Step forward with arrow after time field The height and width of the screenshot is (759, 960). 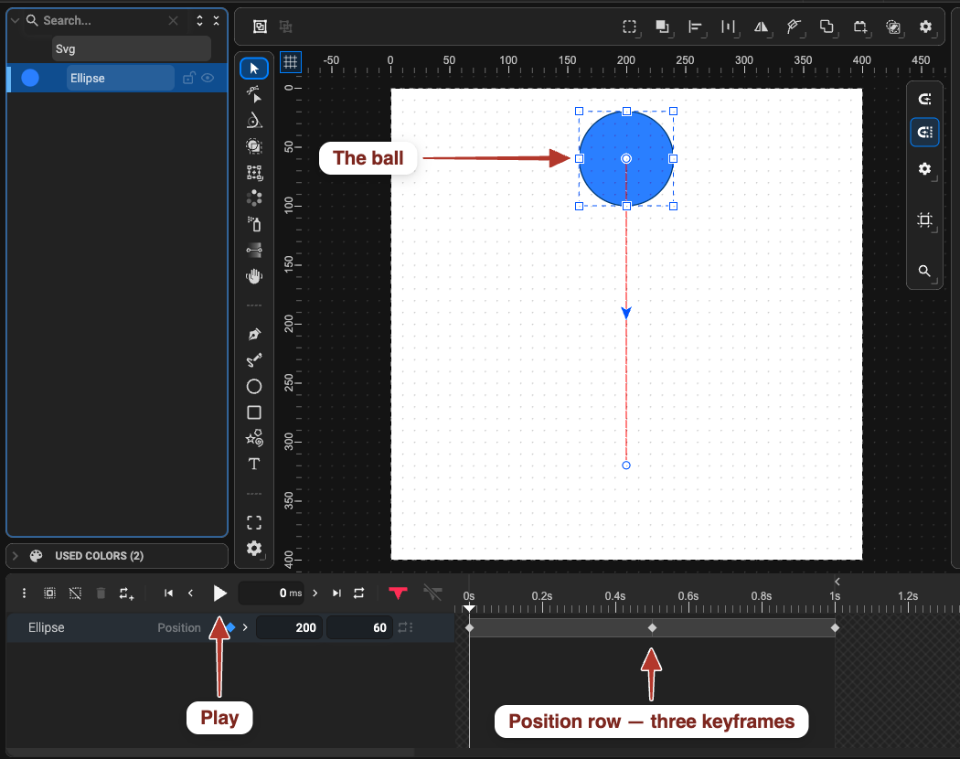[x=315, y=593]
